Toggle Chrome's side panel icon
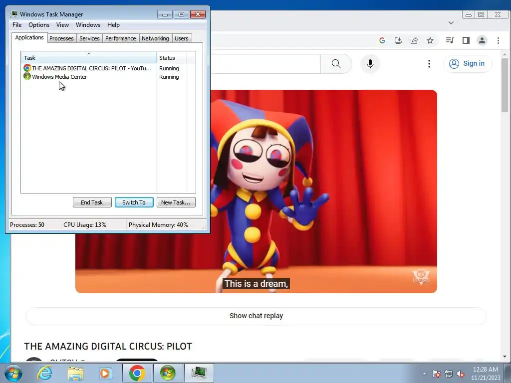The height and width of the screenshot is (383, 511). coord(466,40)
